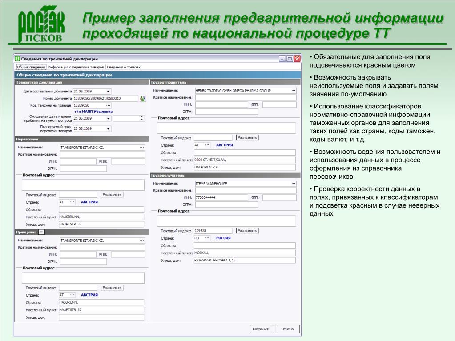This screenshot has height=341, width=455.
Task: Open carrier lookup beside Перевозчик Наименование
Action: pyautogui.click(x=141, y=148)
